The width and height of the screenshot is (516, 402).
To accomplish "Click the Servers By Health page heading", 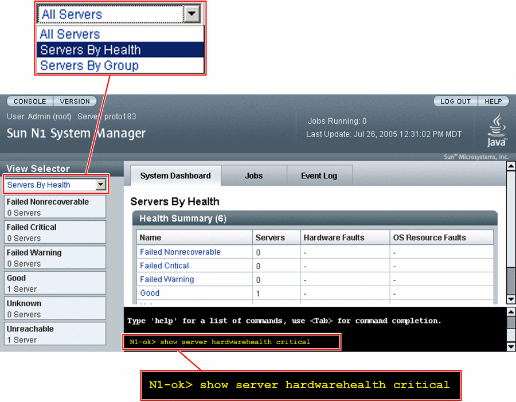I will (175, 201).
